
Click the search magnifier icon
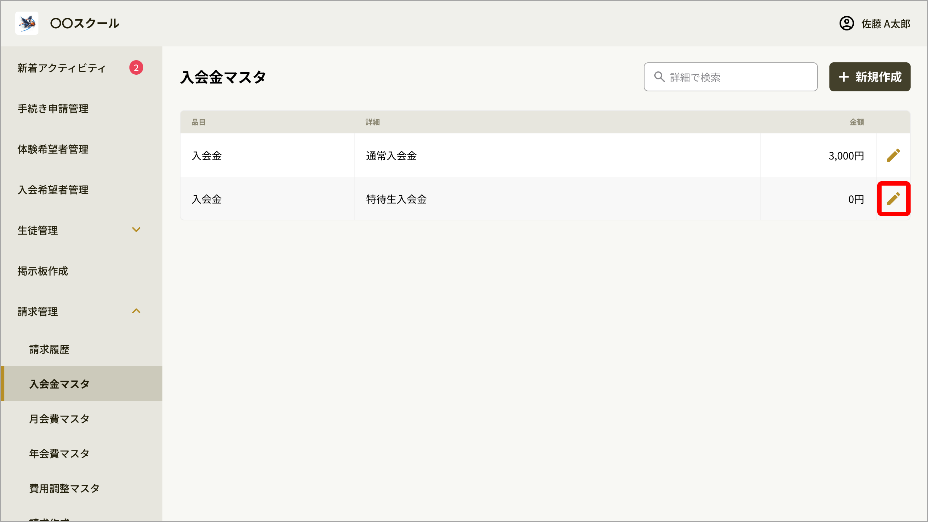coord(659,77)
